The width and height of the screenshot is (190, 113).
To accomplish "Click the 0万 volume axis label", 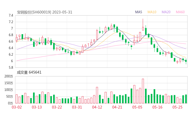I will tap(11, 103).
